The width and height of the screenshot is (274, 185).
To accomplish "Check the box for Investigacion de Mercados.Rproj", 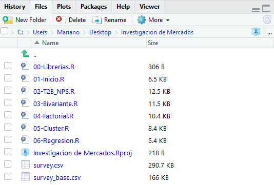I will point(8,152).
